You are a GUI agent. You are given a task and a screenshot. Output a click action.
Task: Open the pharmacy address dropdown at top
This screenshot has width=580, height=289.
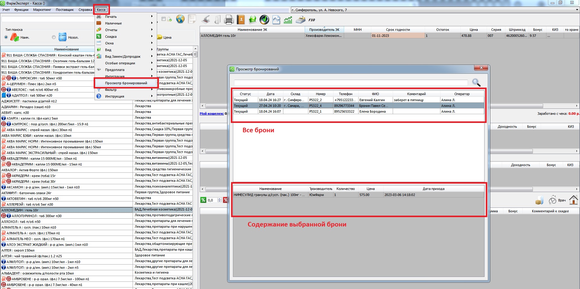point(577,10)
